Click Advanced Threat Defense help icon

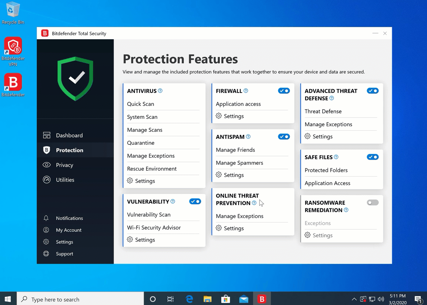click(332, 98)
